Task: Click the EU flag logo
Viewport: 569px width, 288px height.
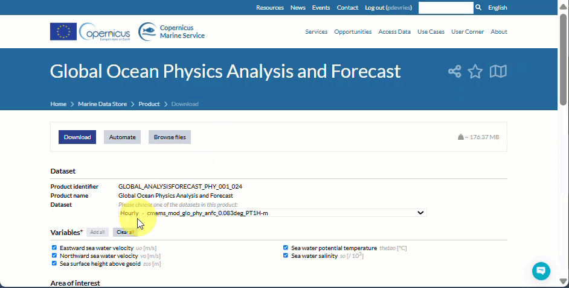Action: click(x=63, y=31)
